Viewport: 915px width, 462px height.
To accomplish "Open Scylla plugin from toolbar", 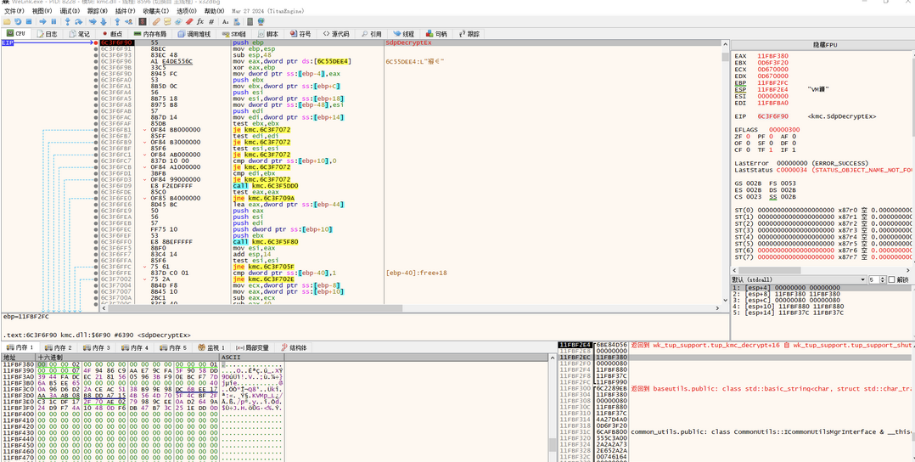I will (143, 21).
